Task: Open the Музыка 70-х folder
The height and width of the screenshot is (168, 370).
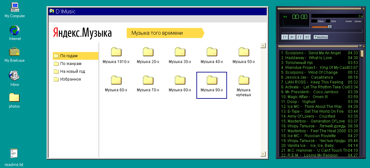Action: coord(148,84)
